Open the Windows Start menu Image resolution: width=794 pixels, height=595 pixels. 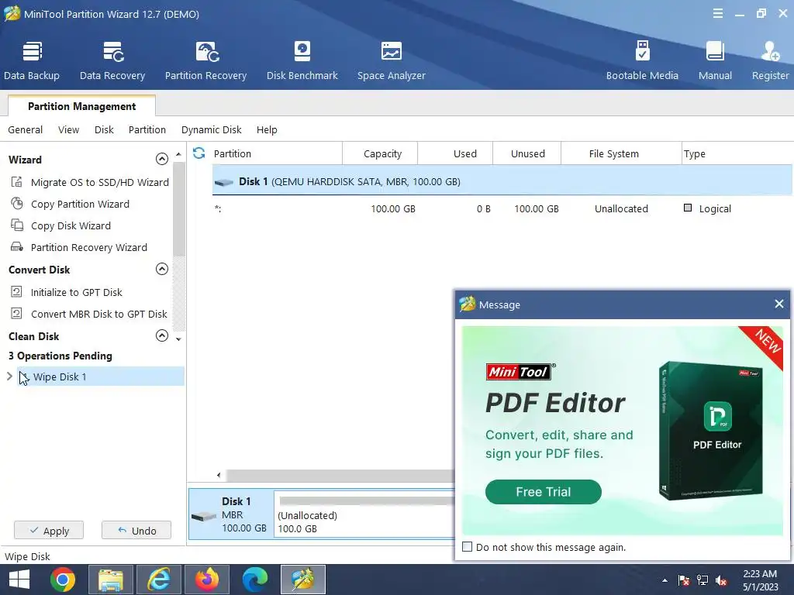click(19, 580)
